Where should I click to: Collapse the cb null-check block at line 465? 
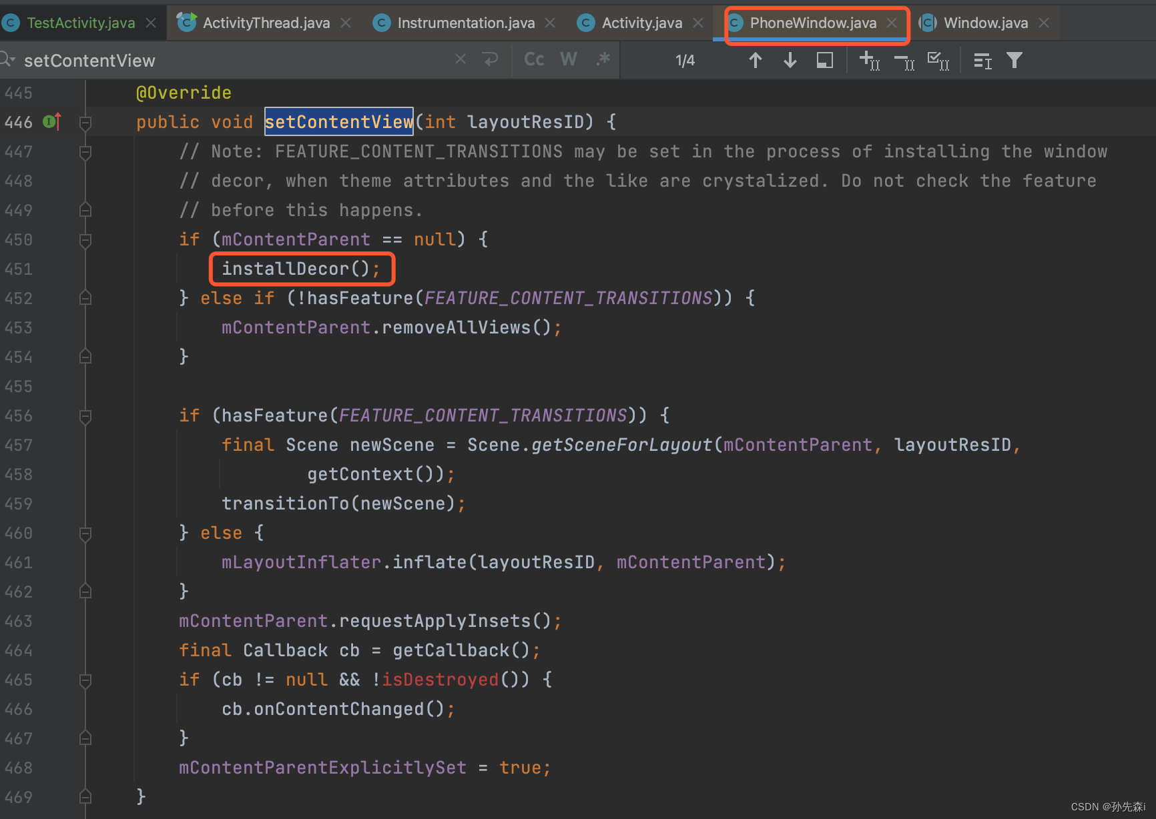(85, 680)
